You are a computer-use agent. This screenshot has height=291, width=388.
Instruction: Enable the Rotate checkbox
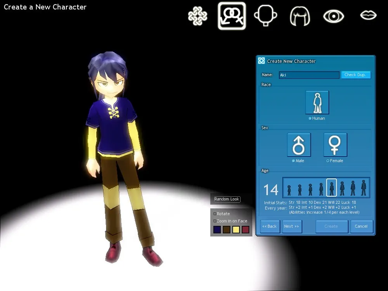coord(215,214)
